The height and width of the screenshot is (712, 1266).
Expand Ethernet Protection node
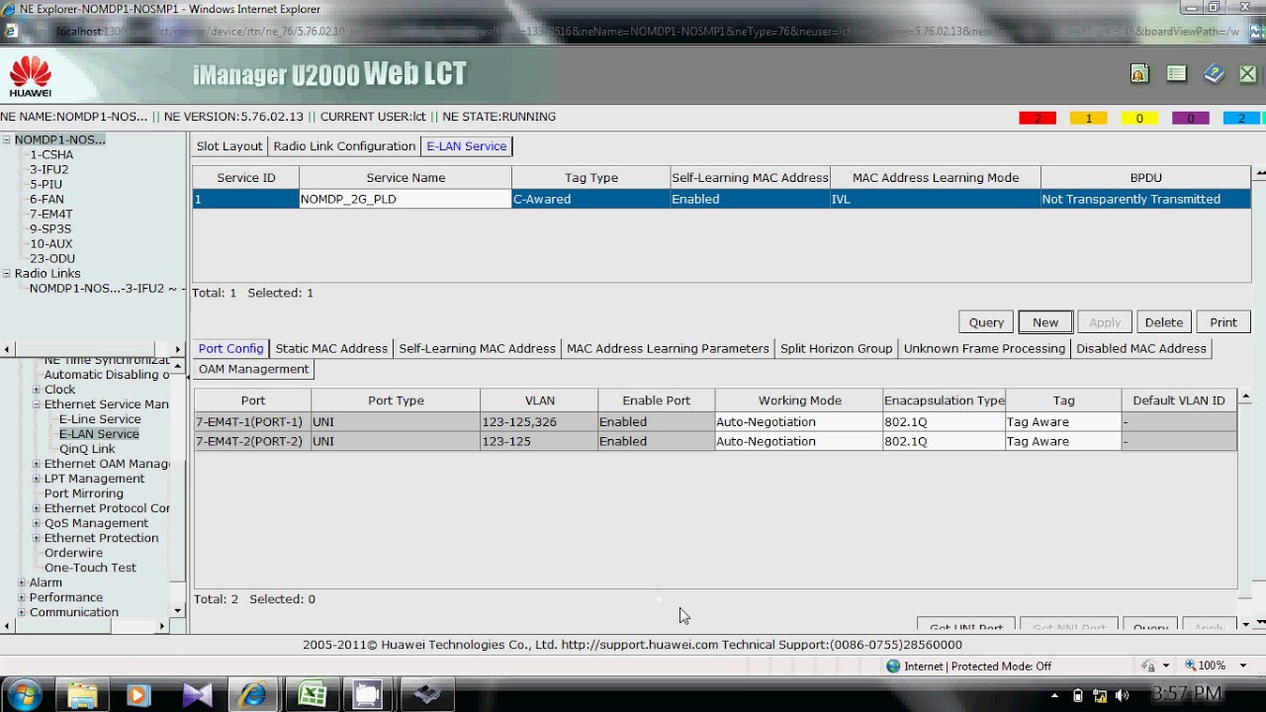[x=37, y=538]
